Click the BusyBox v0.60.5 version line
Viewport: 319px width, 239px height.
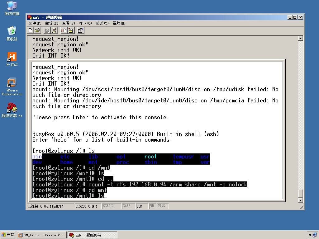[126, 134]
